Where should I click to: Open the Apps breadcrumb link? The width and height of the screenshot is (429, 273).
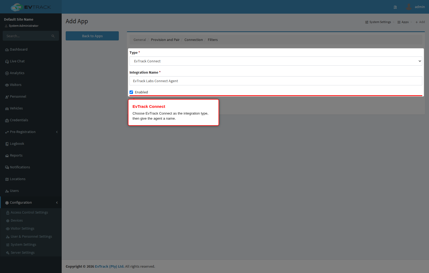(403, 22)
